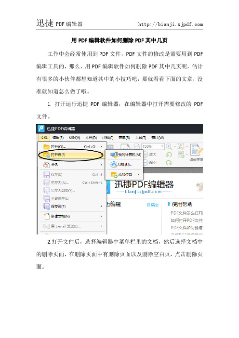Expand the 会话 submenu
The image size is (239, 338).
(72, 165)
